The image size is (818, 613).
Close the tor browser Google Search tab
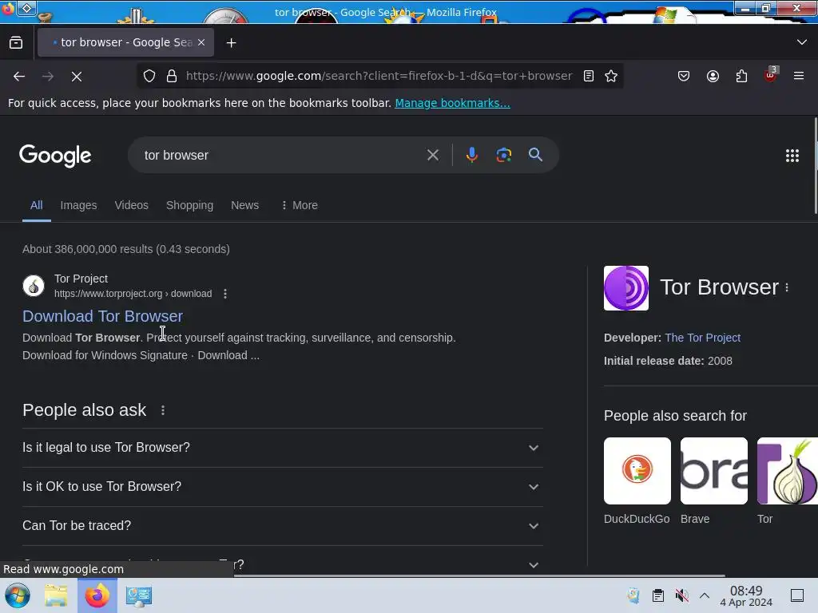(201, 42)
